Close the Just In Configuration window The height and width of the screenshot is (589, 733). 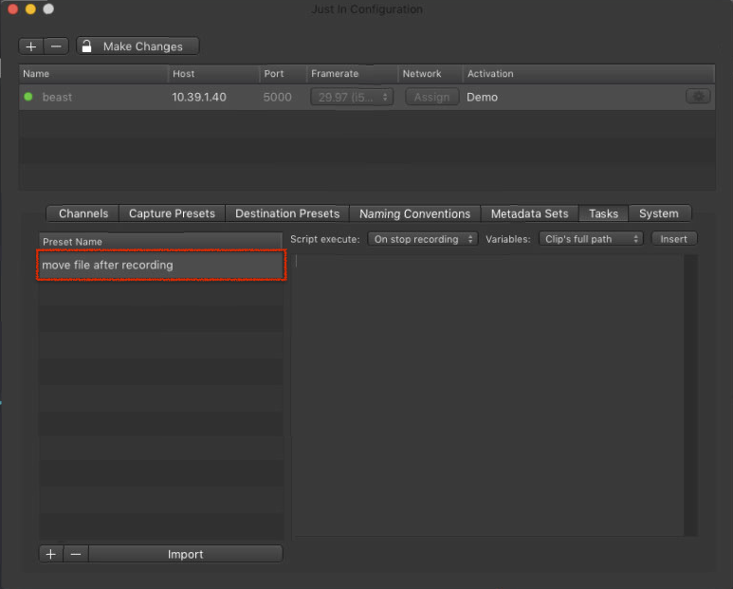[x=13, y=9]
